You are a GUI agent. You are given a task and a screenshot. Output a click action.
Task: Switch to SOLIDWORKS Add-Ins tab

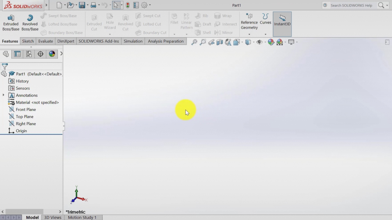(x=99, y=41)
